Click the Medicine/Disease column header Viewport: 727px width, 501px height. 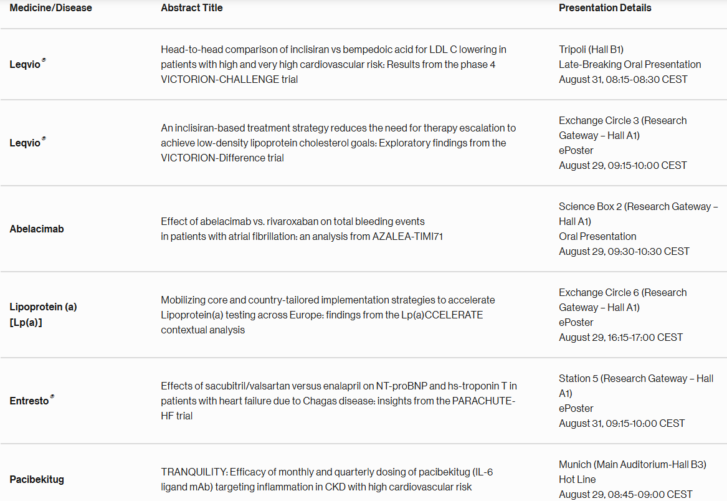coord(50,8)
